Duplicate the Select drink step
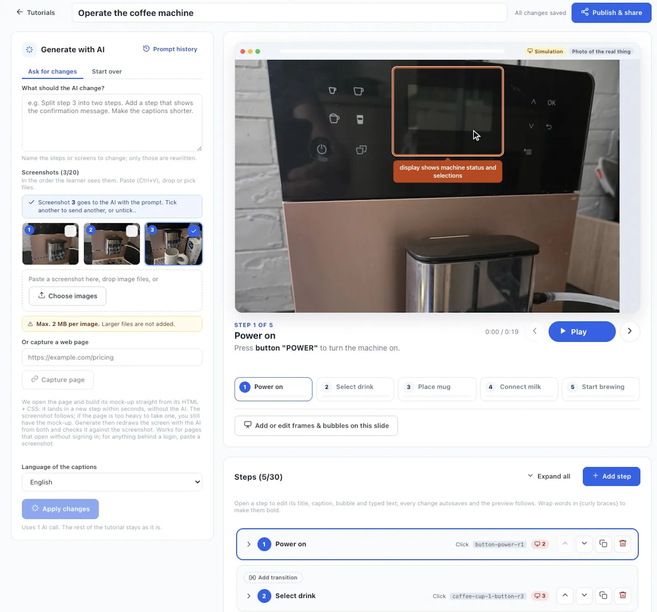The height and width of the screenshot is (612, 657). 603,595
